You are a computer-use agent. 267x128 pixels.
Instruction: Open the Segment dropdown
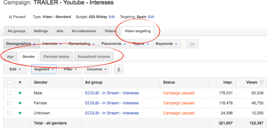point(44,69)
